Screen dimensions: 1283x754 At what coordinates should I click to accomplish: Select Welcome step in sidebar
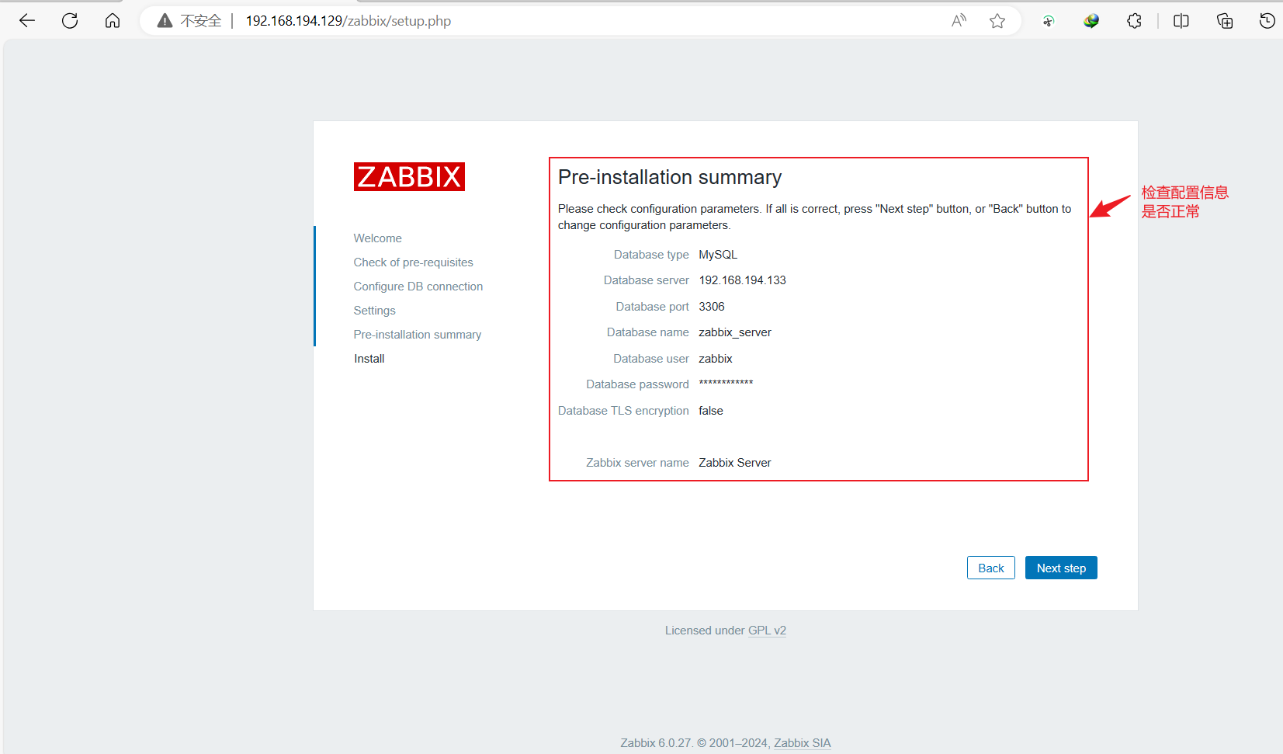click(377, 238)
